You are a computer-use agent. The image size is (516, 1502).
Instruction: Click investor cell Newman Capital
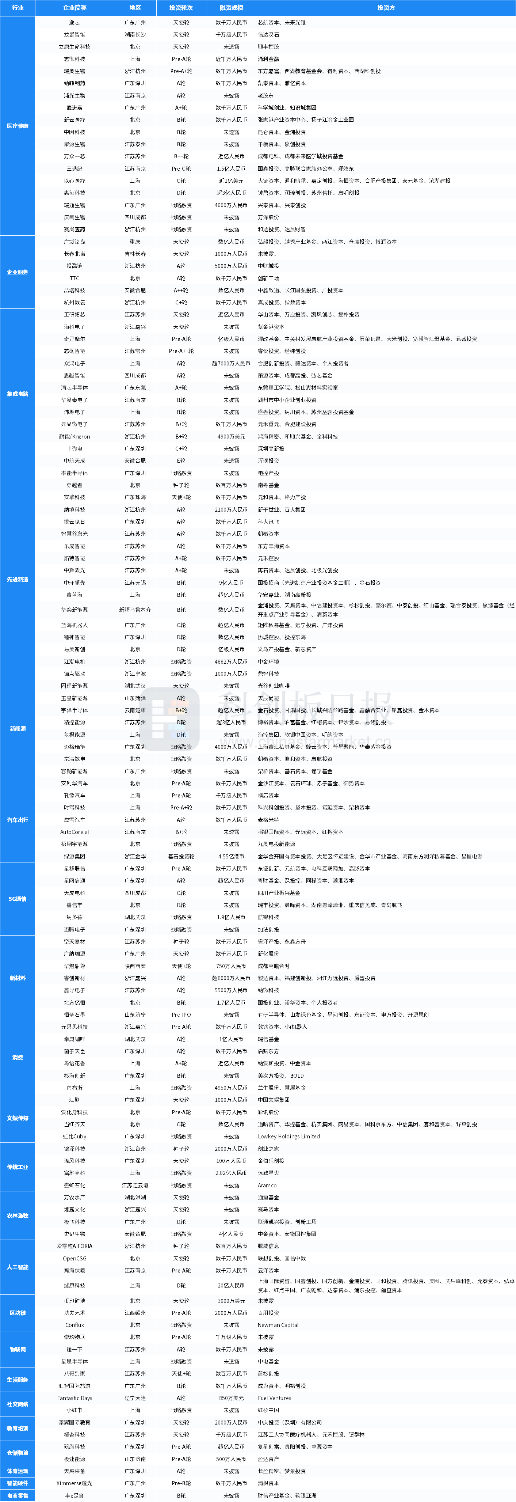pos(278,1325)
